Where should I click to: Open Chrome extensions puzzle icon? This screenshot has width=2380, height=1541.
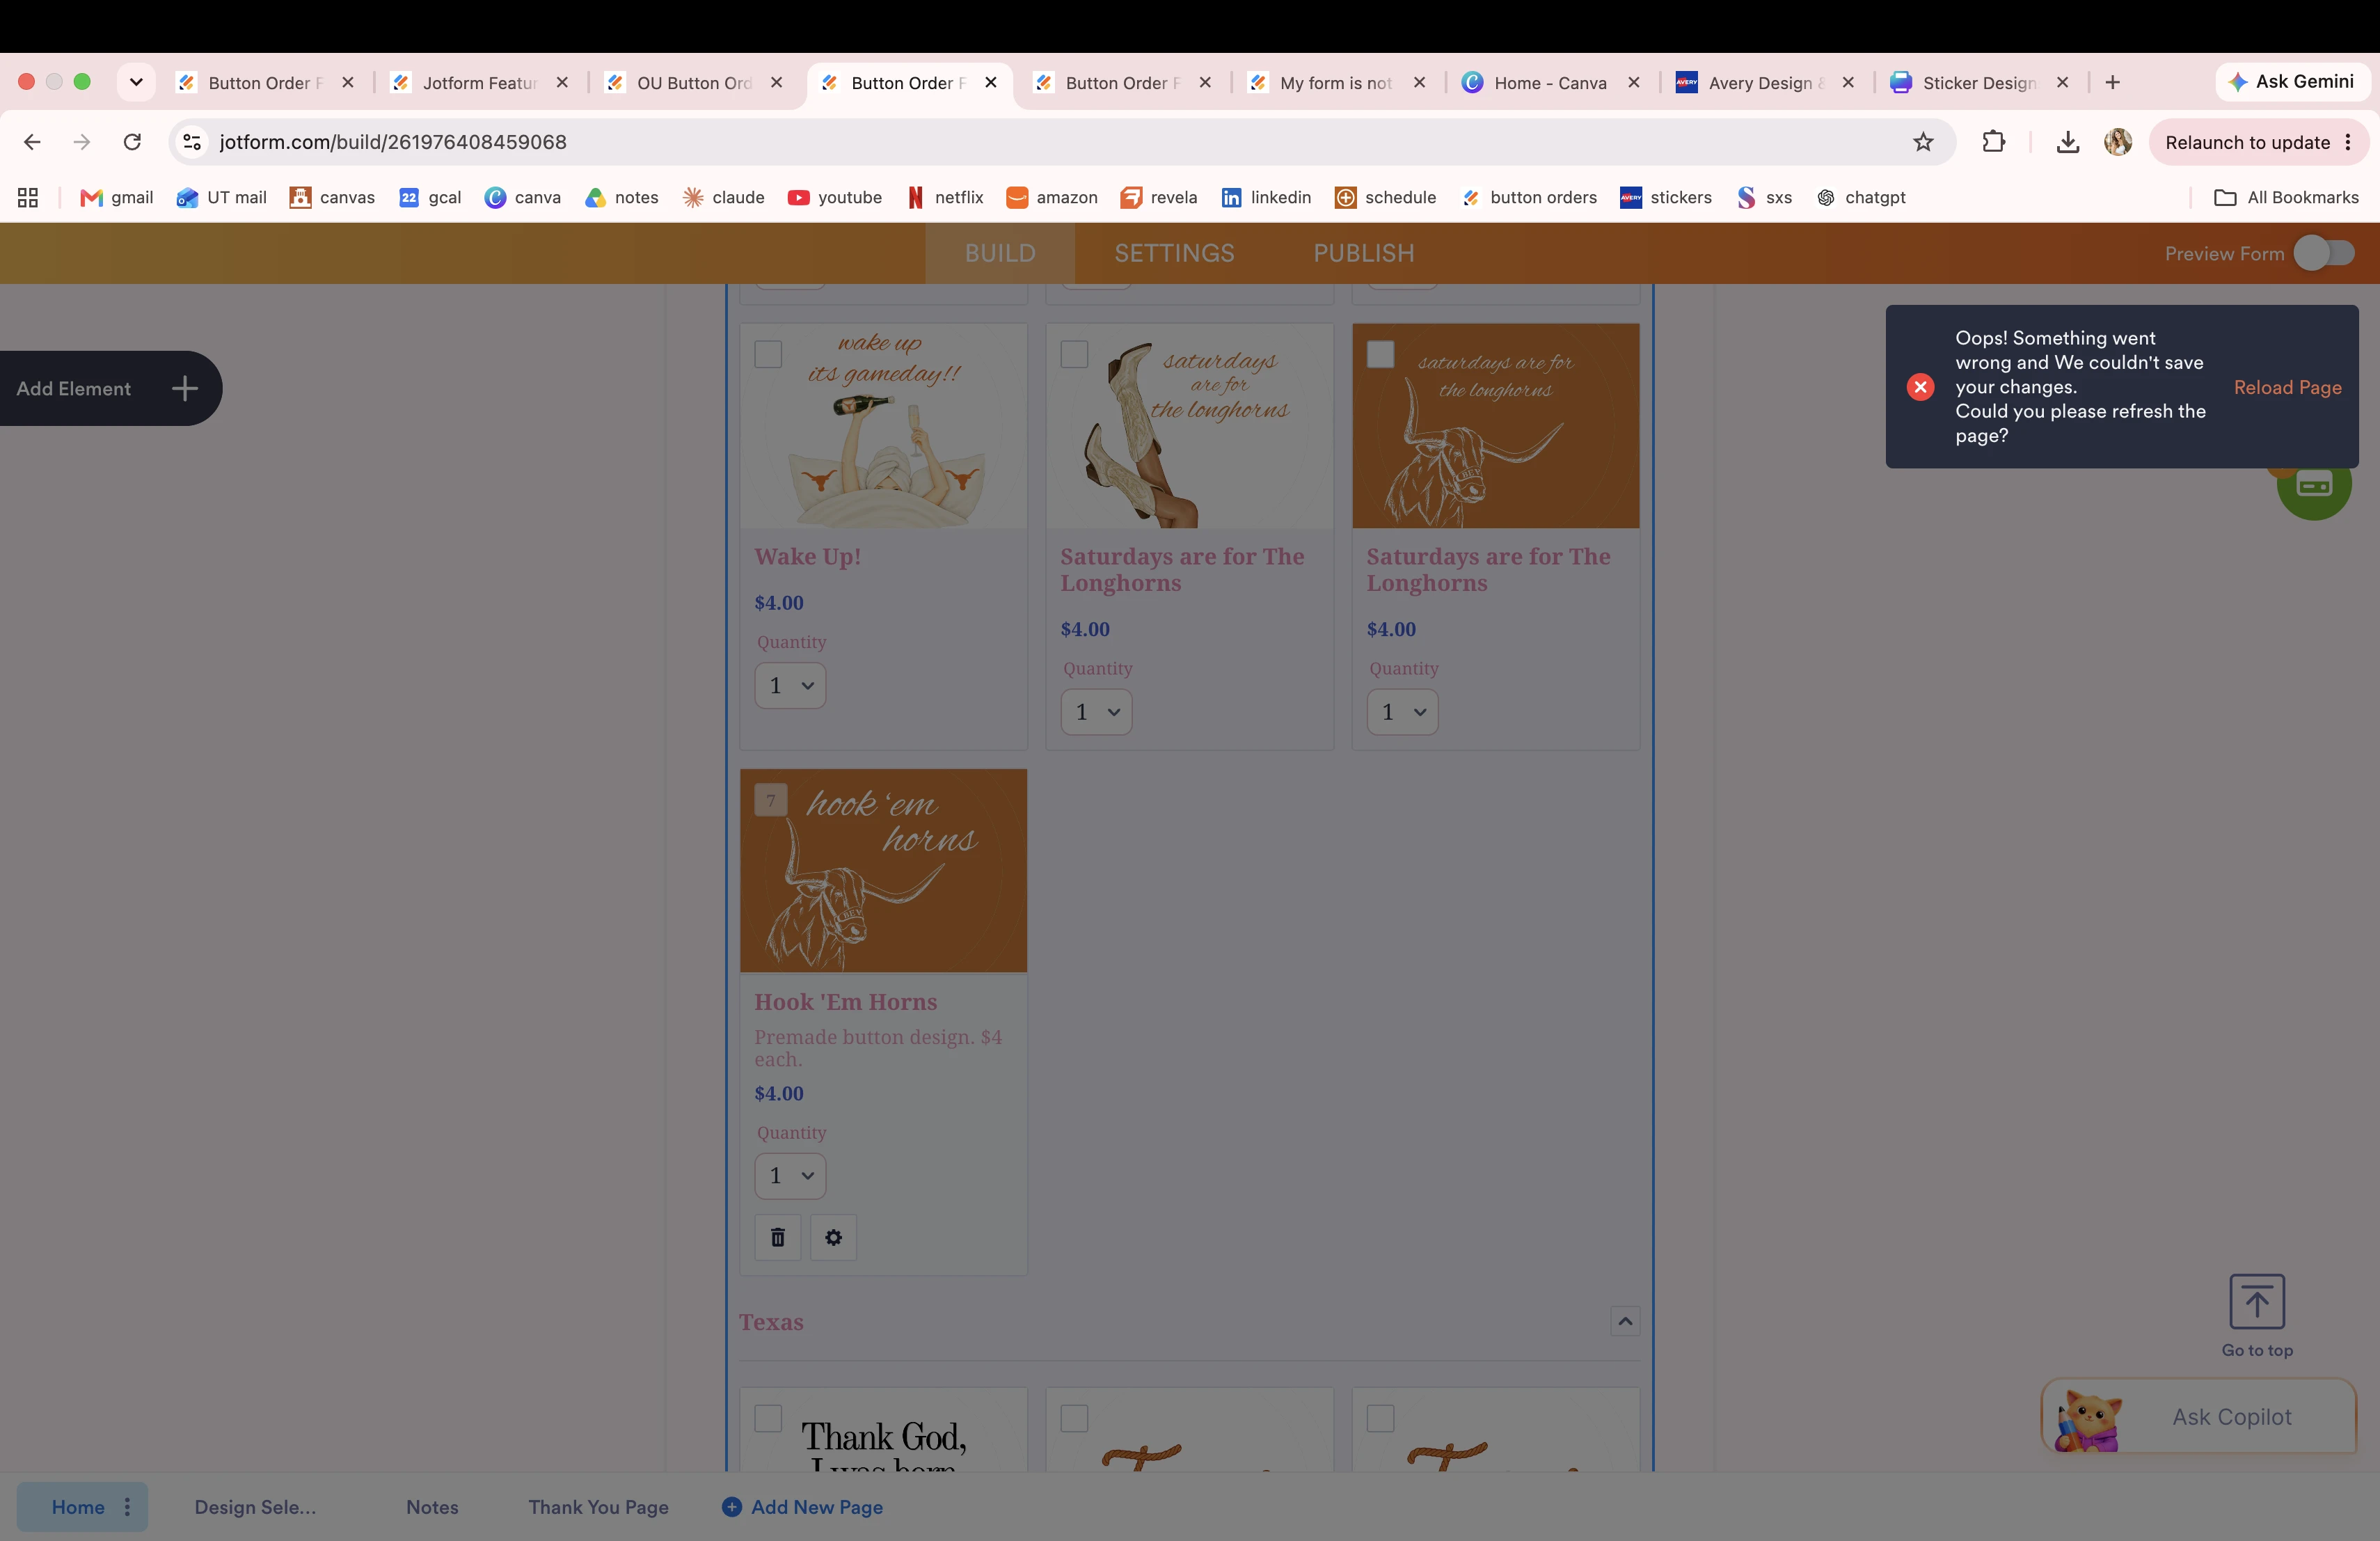[1993, 142]
